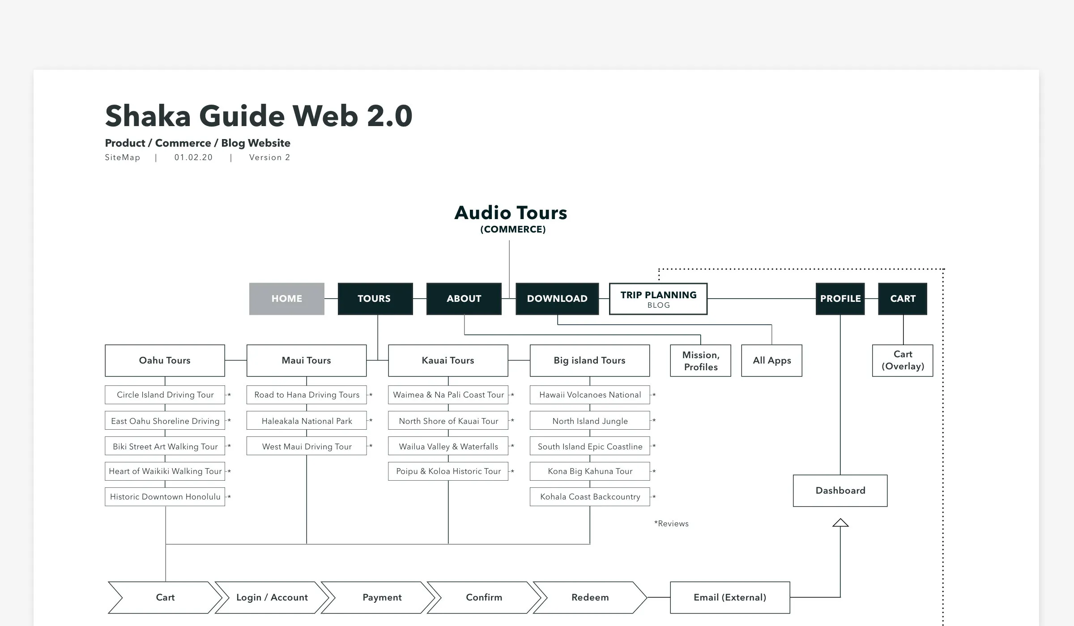Select the Login / Account step arrow
Image resolution: width=1074 pixels, height=626 pixels.
(x=272, y=597)
